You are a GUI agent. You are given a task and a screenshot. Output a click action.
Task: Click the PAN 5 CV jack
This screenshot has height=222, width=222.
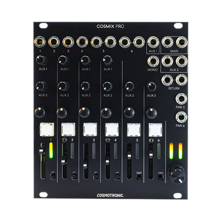181,98
